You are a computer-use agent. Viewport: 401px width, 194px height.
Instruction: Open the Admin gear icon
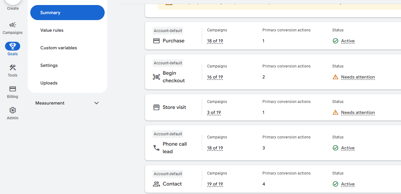13,110
